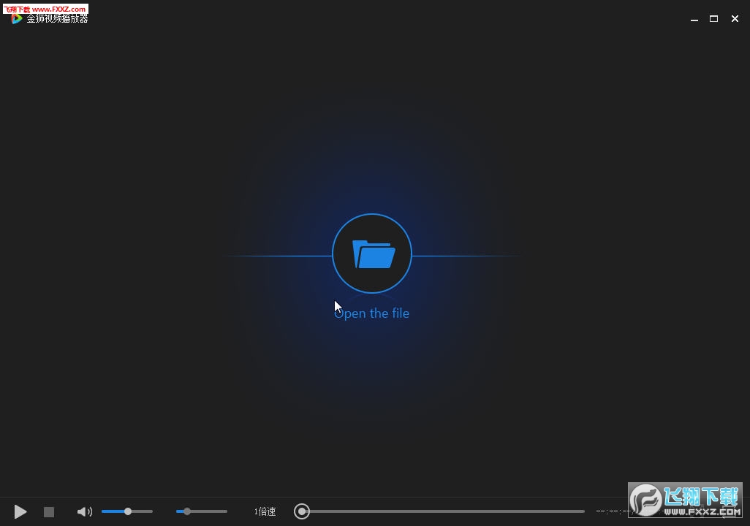Viewport: 750px width, 526px height.
Task: Click the 飞翔下载 watermark logo at bottom right
Action: 685,501
